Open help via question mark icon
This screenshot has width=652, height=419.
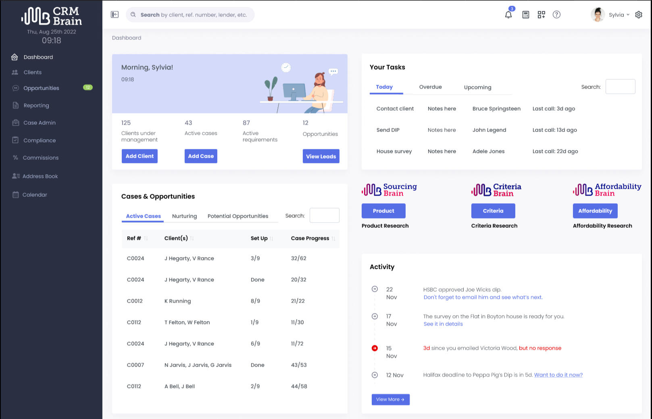[x=556, y=15]
